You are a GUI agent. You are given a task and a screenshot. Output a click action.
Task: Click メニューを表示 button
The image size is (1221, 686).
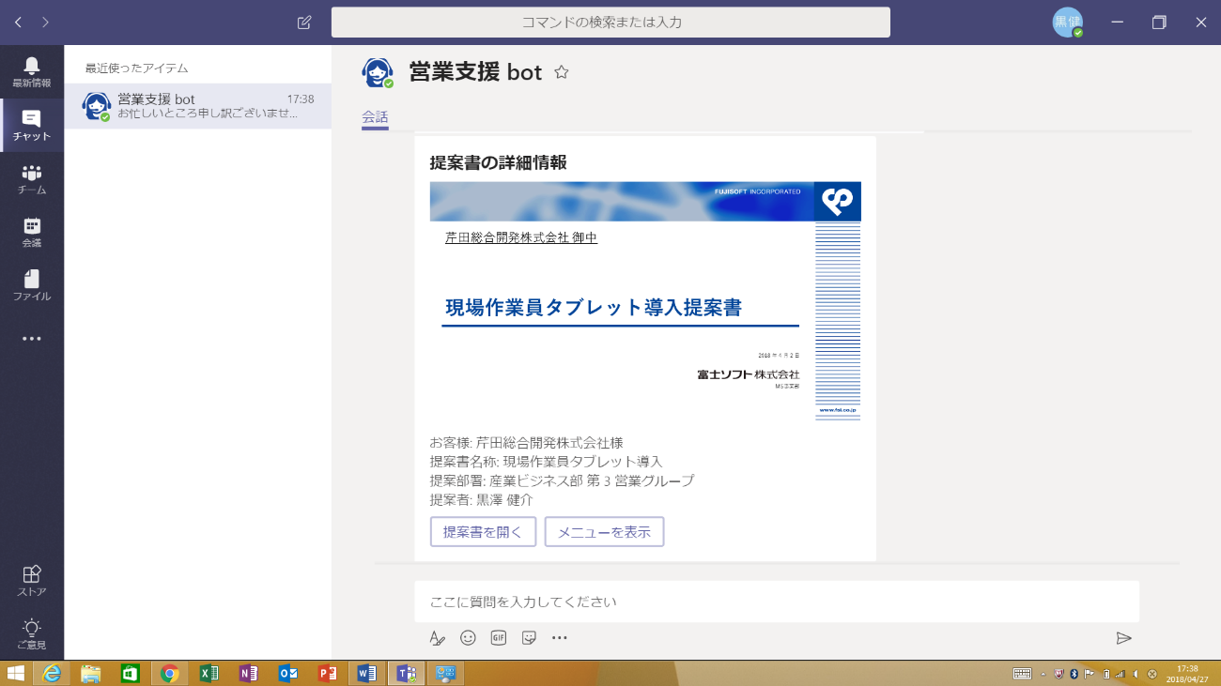tap(604, 531)
